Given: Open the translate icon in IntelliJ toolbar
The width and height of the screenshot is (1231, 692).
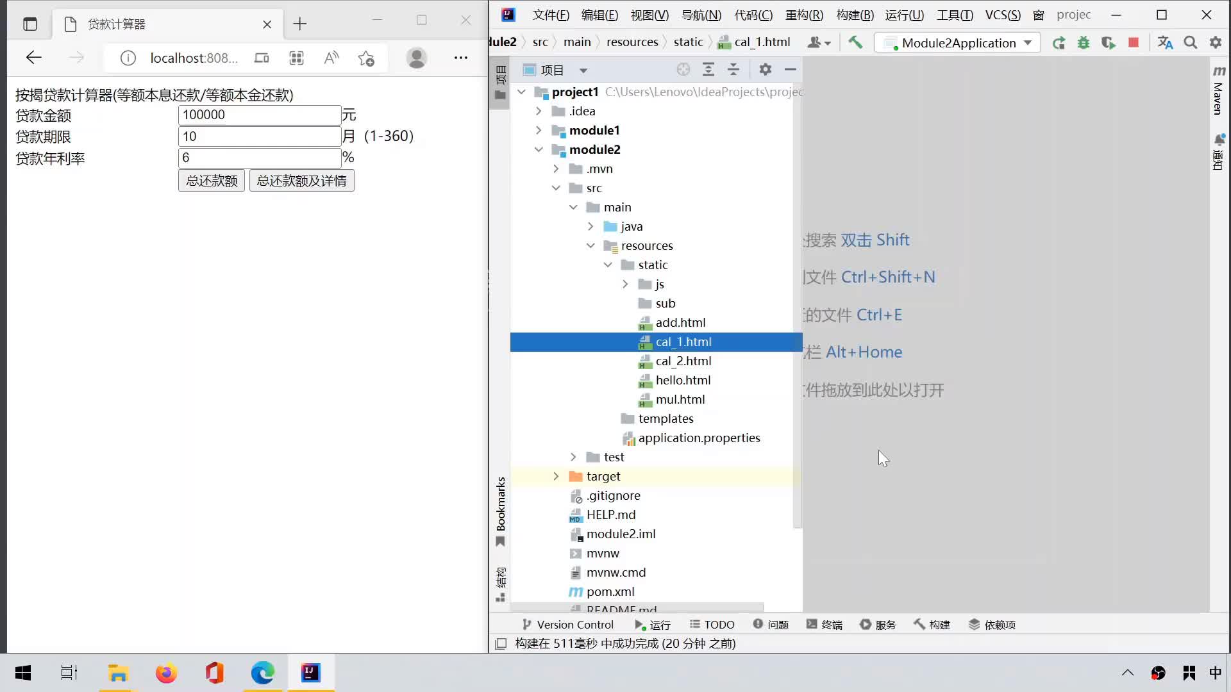Looking at the screenshot, I should click(1165, 43).
